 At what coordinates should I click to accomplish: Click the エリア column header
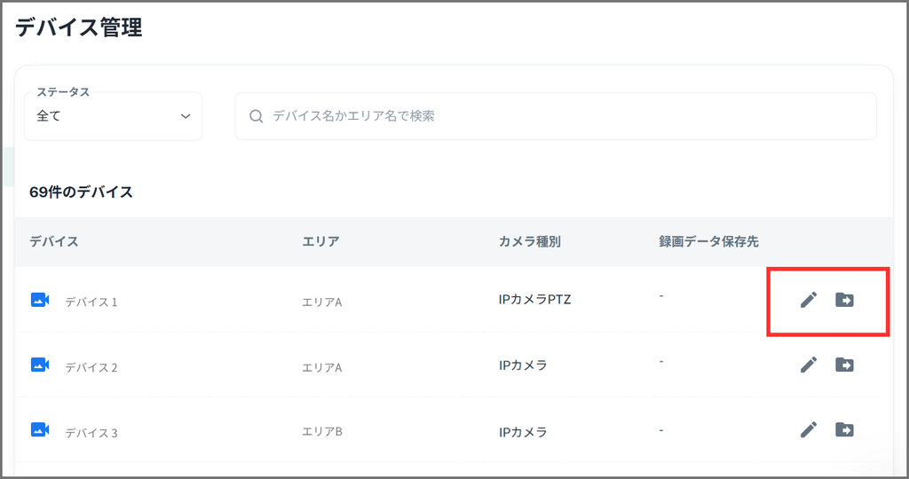coord(320,241)
